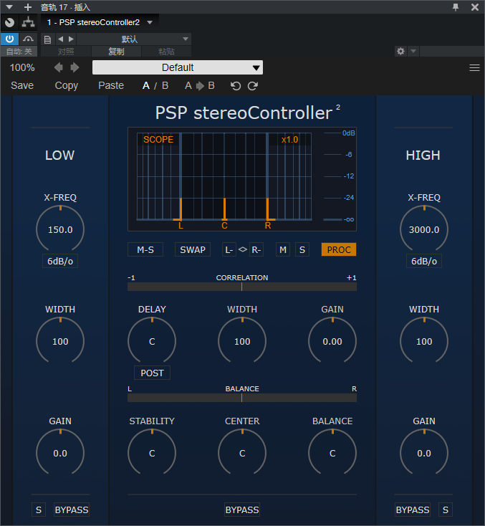This screenshot has width=485, height=526.
Task: Click the plus icon in title bar
Action: point(28,7)
